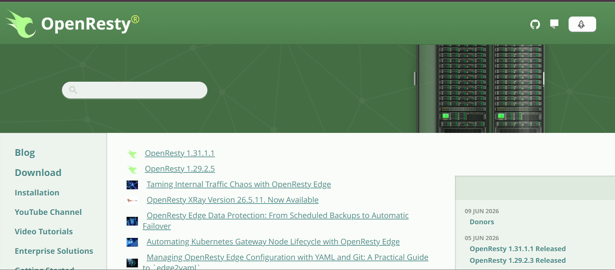The height and width of the screenshot is (270, 615).
Task: Open OpenResty XRay Version 26.5.11 Now Available
Action: [x=233, y=200]
